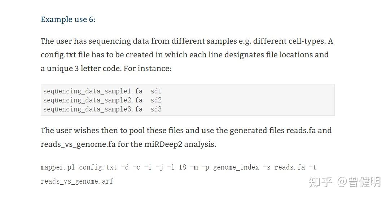Select sequencing_data_sample3.fa in the code block

93,109
